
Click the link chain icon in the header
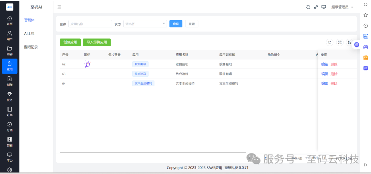(316, 7)
